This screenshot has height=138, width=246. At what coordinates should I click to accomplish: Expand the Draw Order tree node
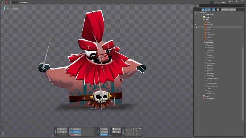point(202,14)
